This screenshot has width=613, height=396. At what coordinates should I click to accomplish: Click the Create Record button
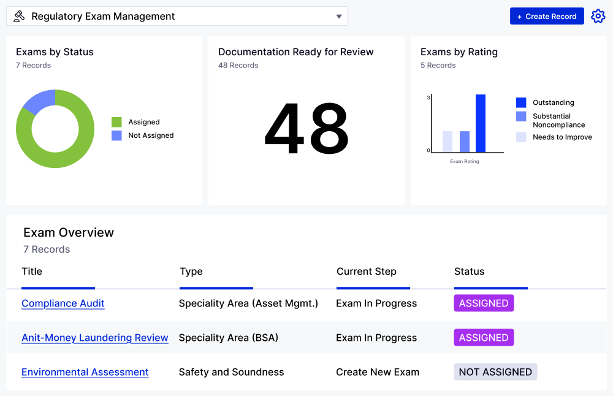click(547, 16)
